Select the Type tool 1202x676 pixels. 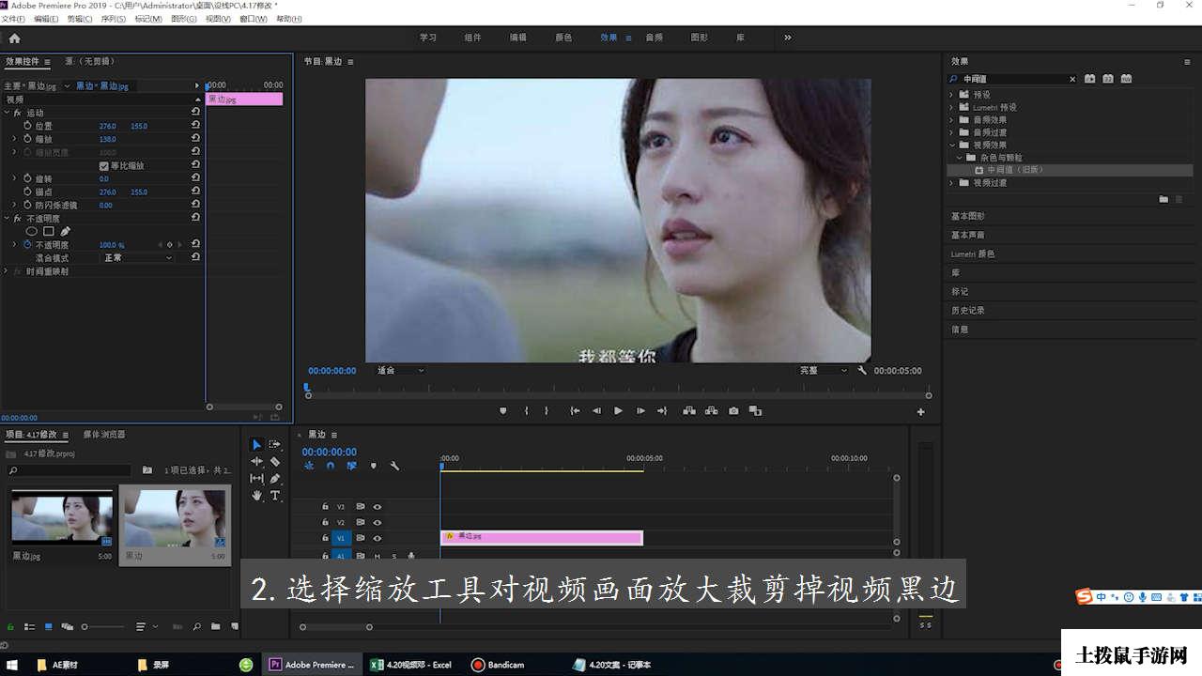[275, 495]
